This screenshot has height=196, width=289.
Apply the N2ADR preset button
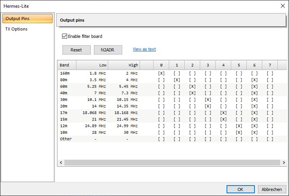[108, 50]
